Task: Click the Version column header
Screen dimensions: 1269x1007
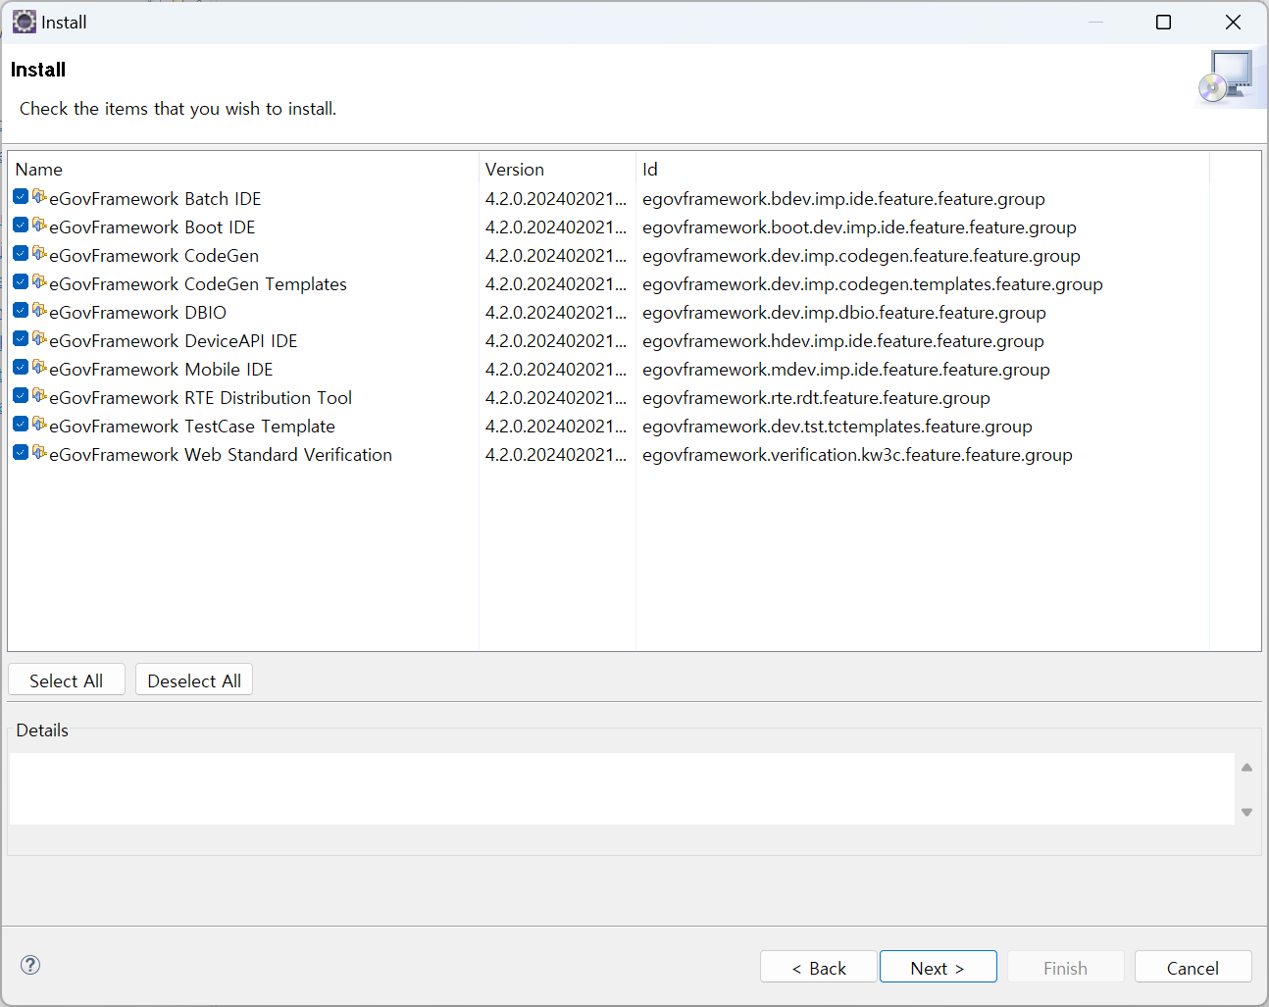Action: pos(515,170)
